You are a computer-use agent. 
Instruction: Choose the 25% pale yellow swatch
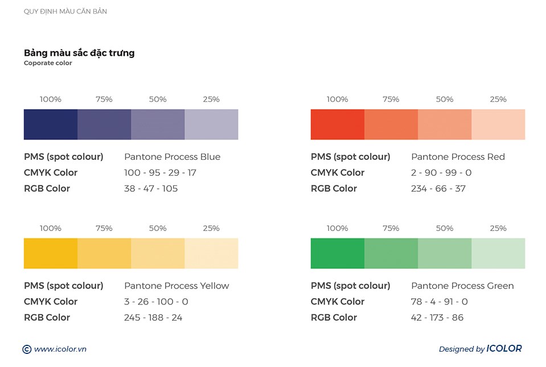click(x=211, y=253)
